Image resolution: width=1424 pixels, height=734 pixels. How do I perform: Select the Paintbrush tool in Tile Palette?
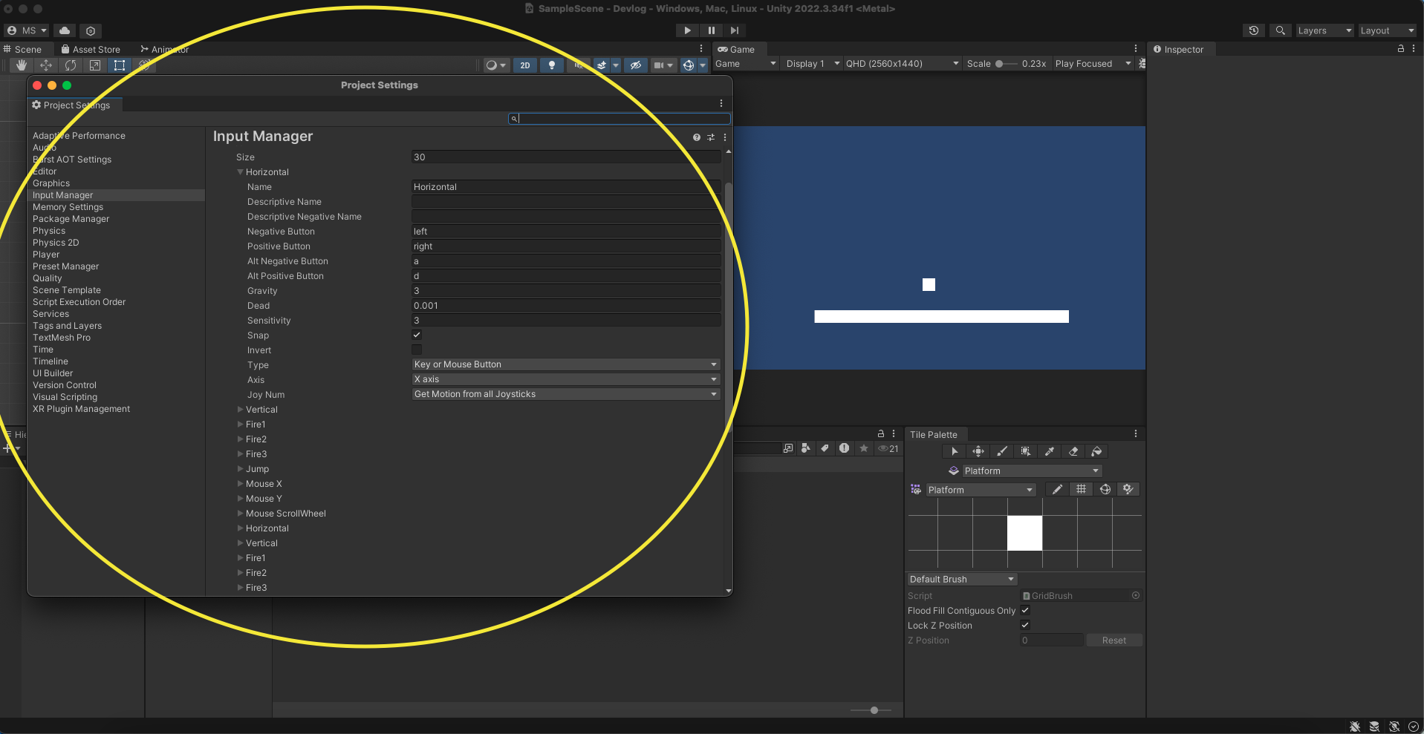click(1001, 451)
